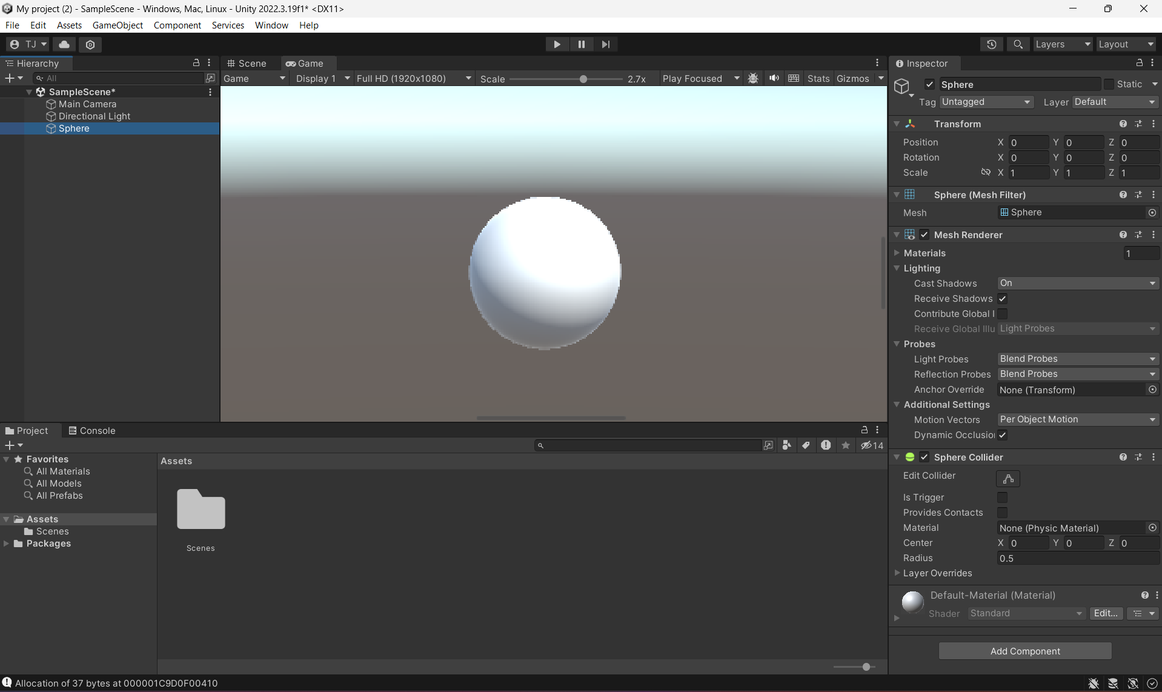Image resolution: width=1162 pixels, height=692 pixels.
Task: Expand Layer Overrides section
Action: tap(897, 573)
